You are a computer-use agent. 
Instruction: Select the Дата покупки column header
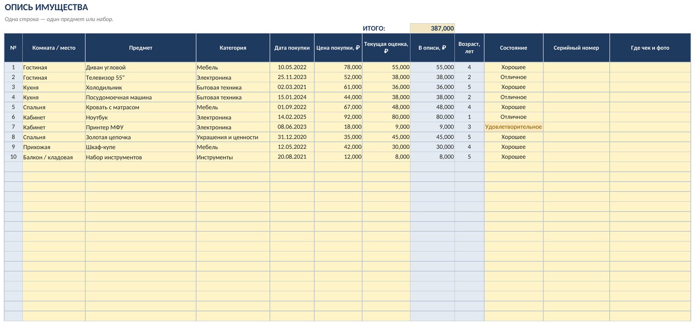[x=292, y=48]
